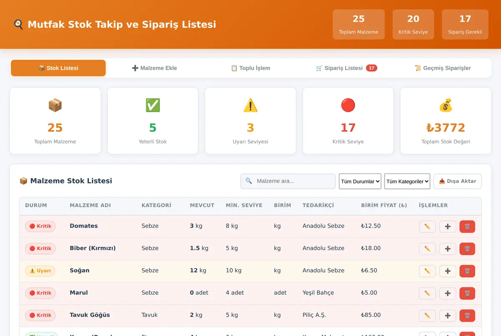The width and height of the screenshot is (501, 336).
Task: Edit the Marul row
Action: point(427,293)
